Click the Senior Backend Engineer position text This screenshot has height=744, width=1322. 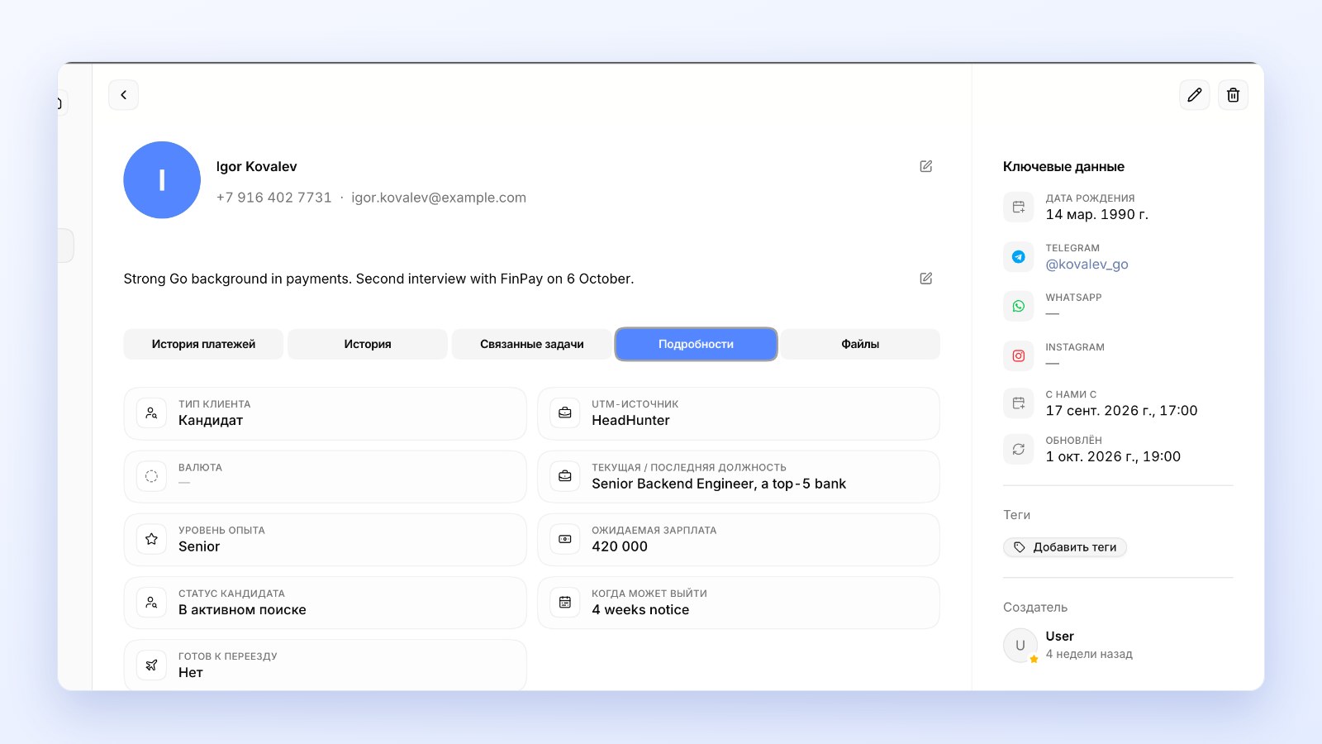click(719, 484)
